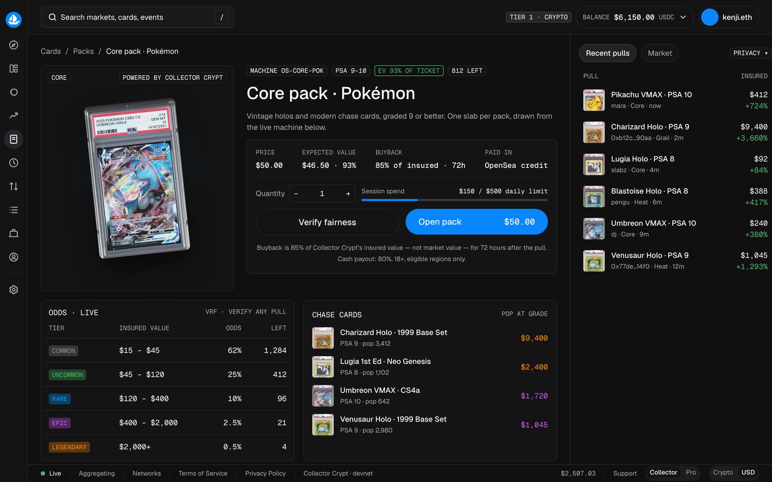Open Charizard Holo 1999 chase card thumbnail
The height and width of the screenshot is (482, 772).
(x=323, y=338)
